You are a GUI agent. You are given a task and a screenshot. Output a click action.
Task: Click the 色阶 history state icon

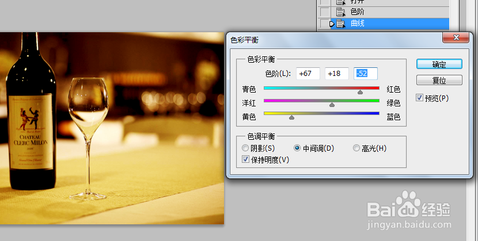tap(341, 12)
